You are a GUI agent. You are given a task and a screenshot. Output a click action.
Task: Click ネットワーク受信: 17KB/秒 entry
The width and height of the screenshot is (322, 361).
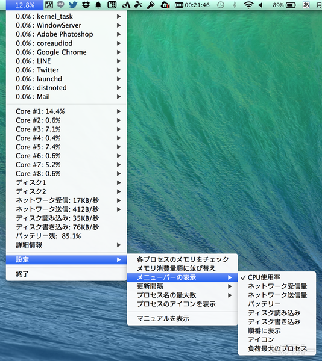tap(66, 200)
